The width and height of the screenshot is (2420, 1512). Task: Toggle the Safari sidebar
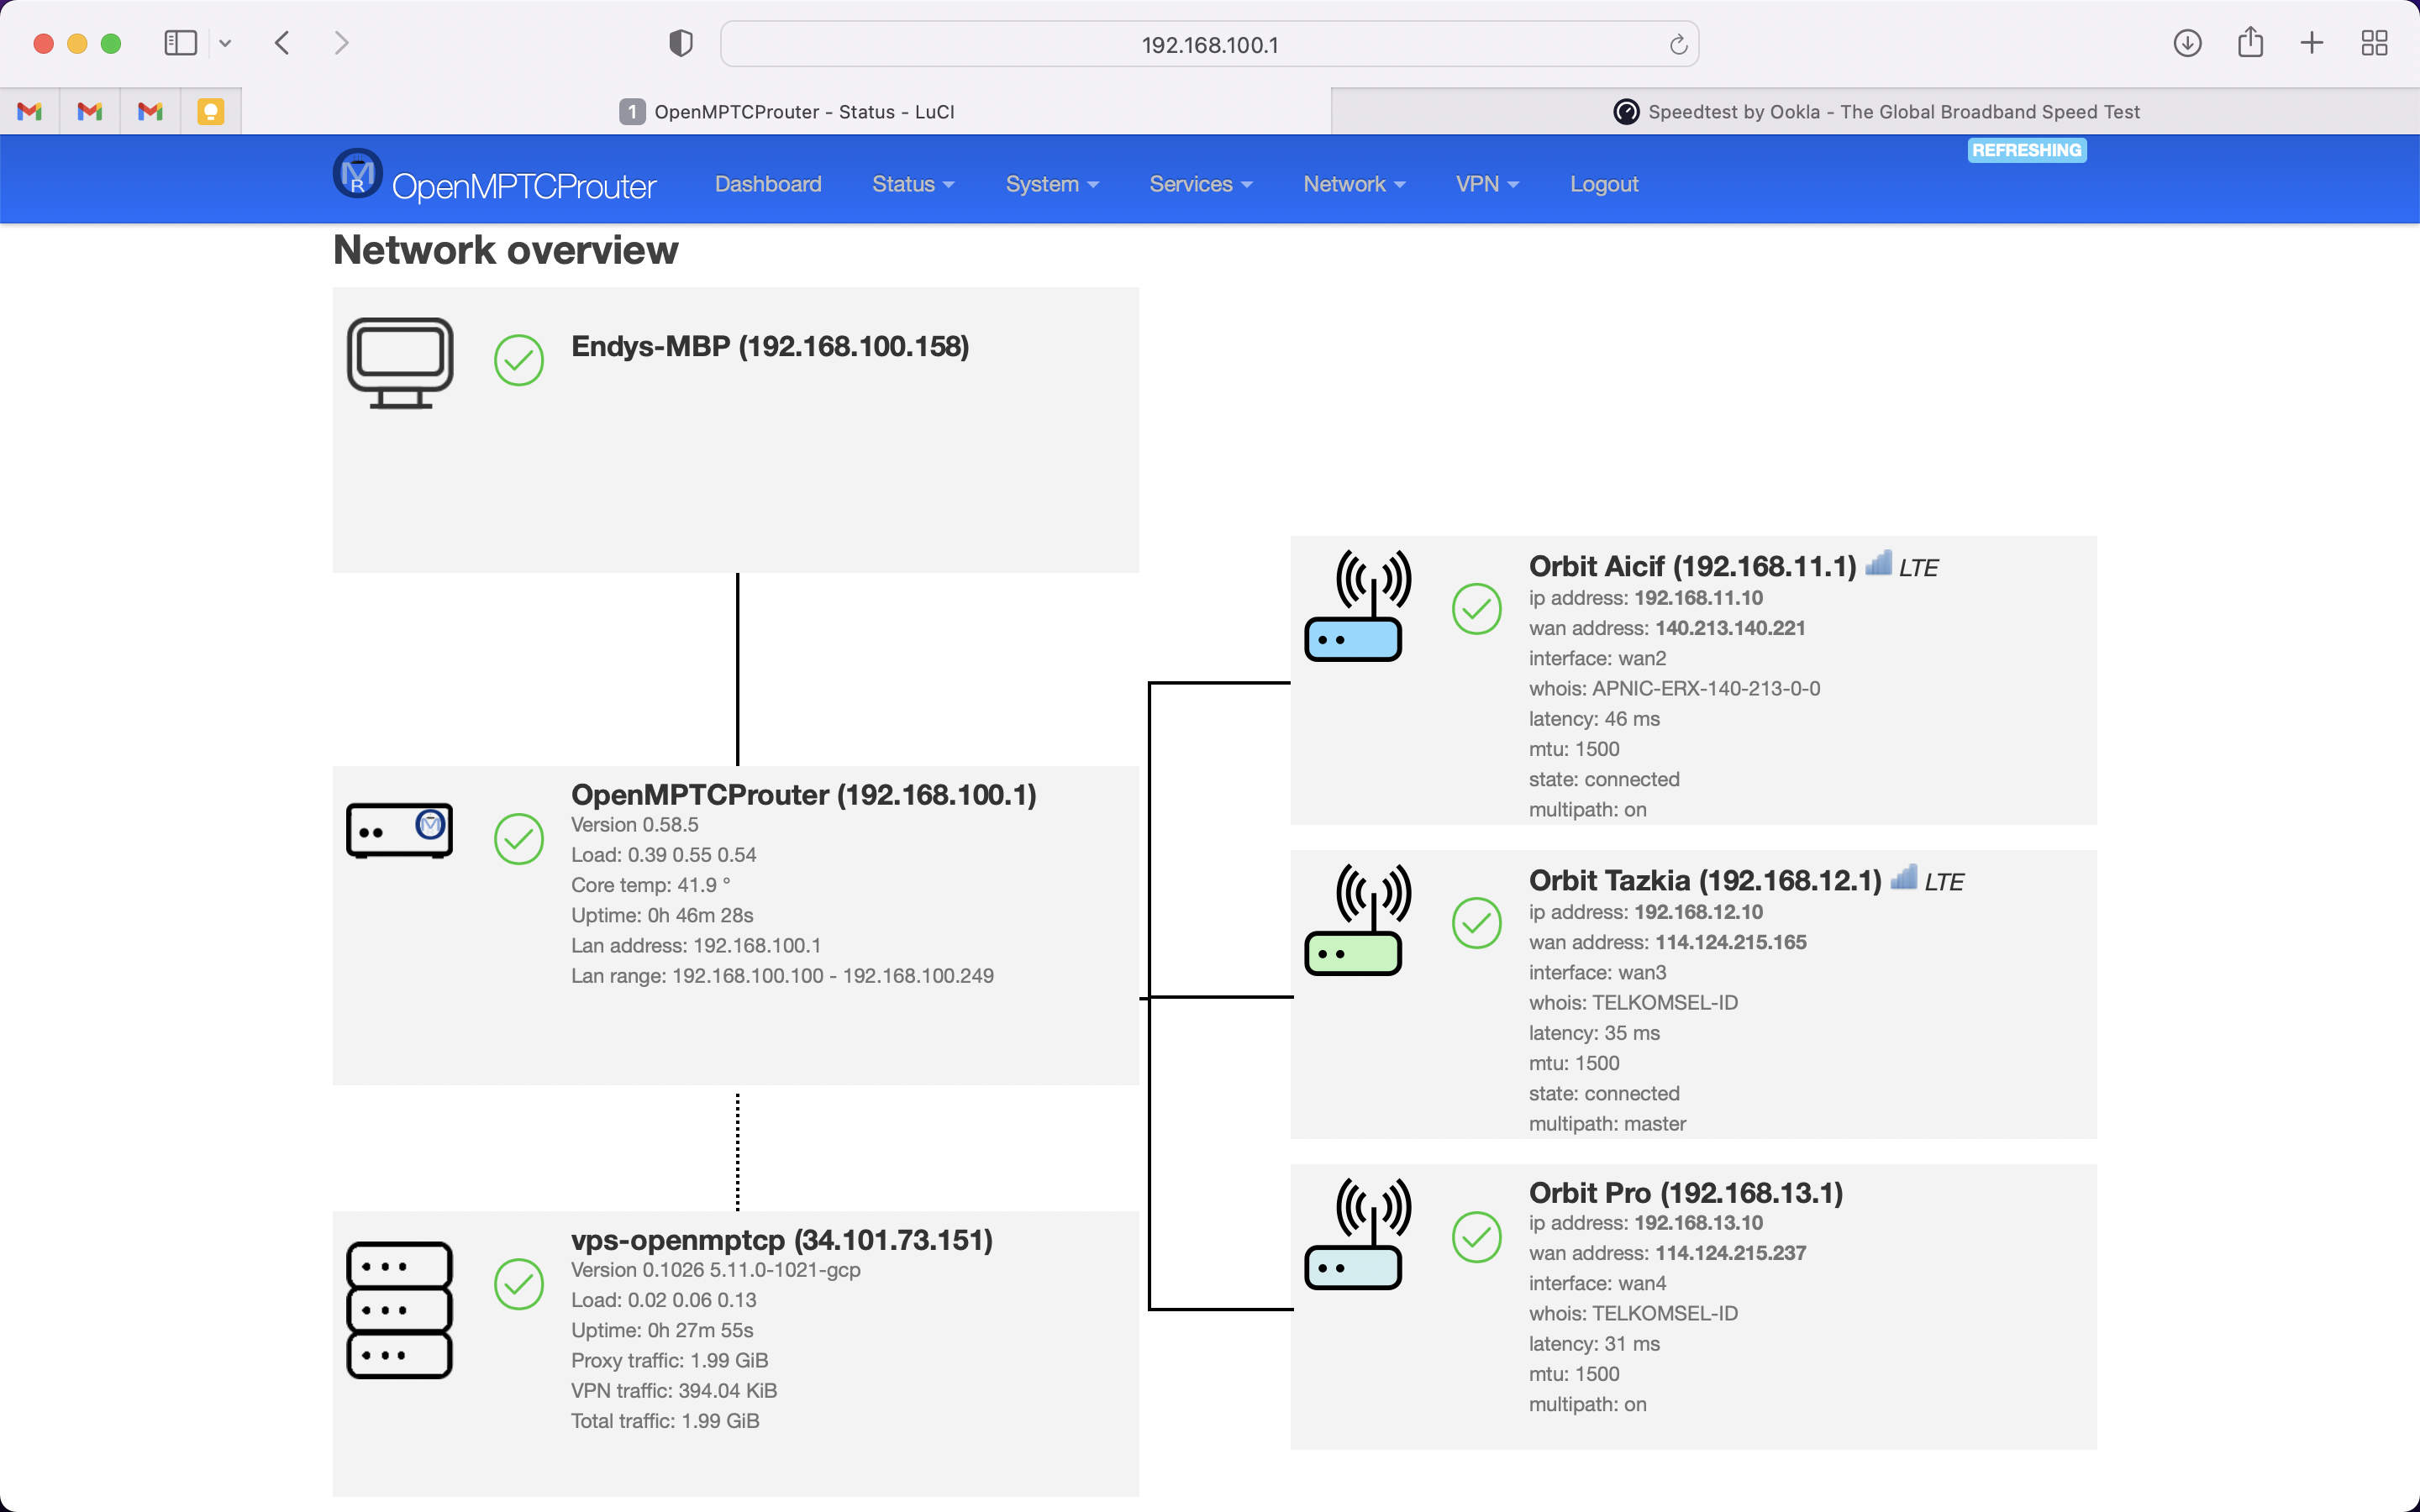180,43
